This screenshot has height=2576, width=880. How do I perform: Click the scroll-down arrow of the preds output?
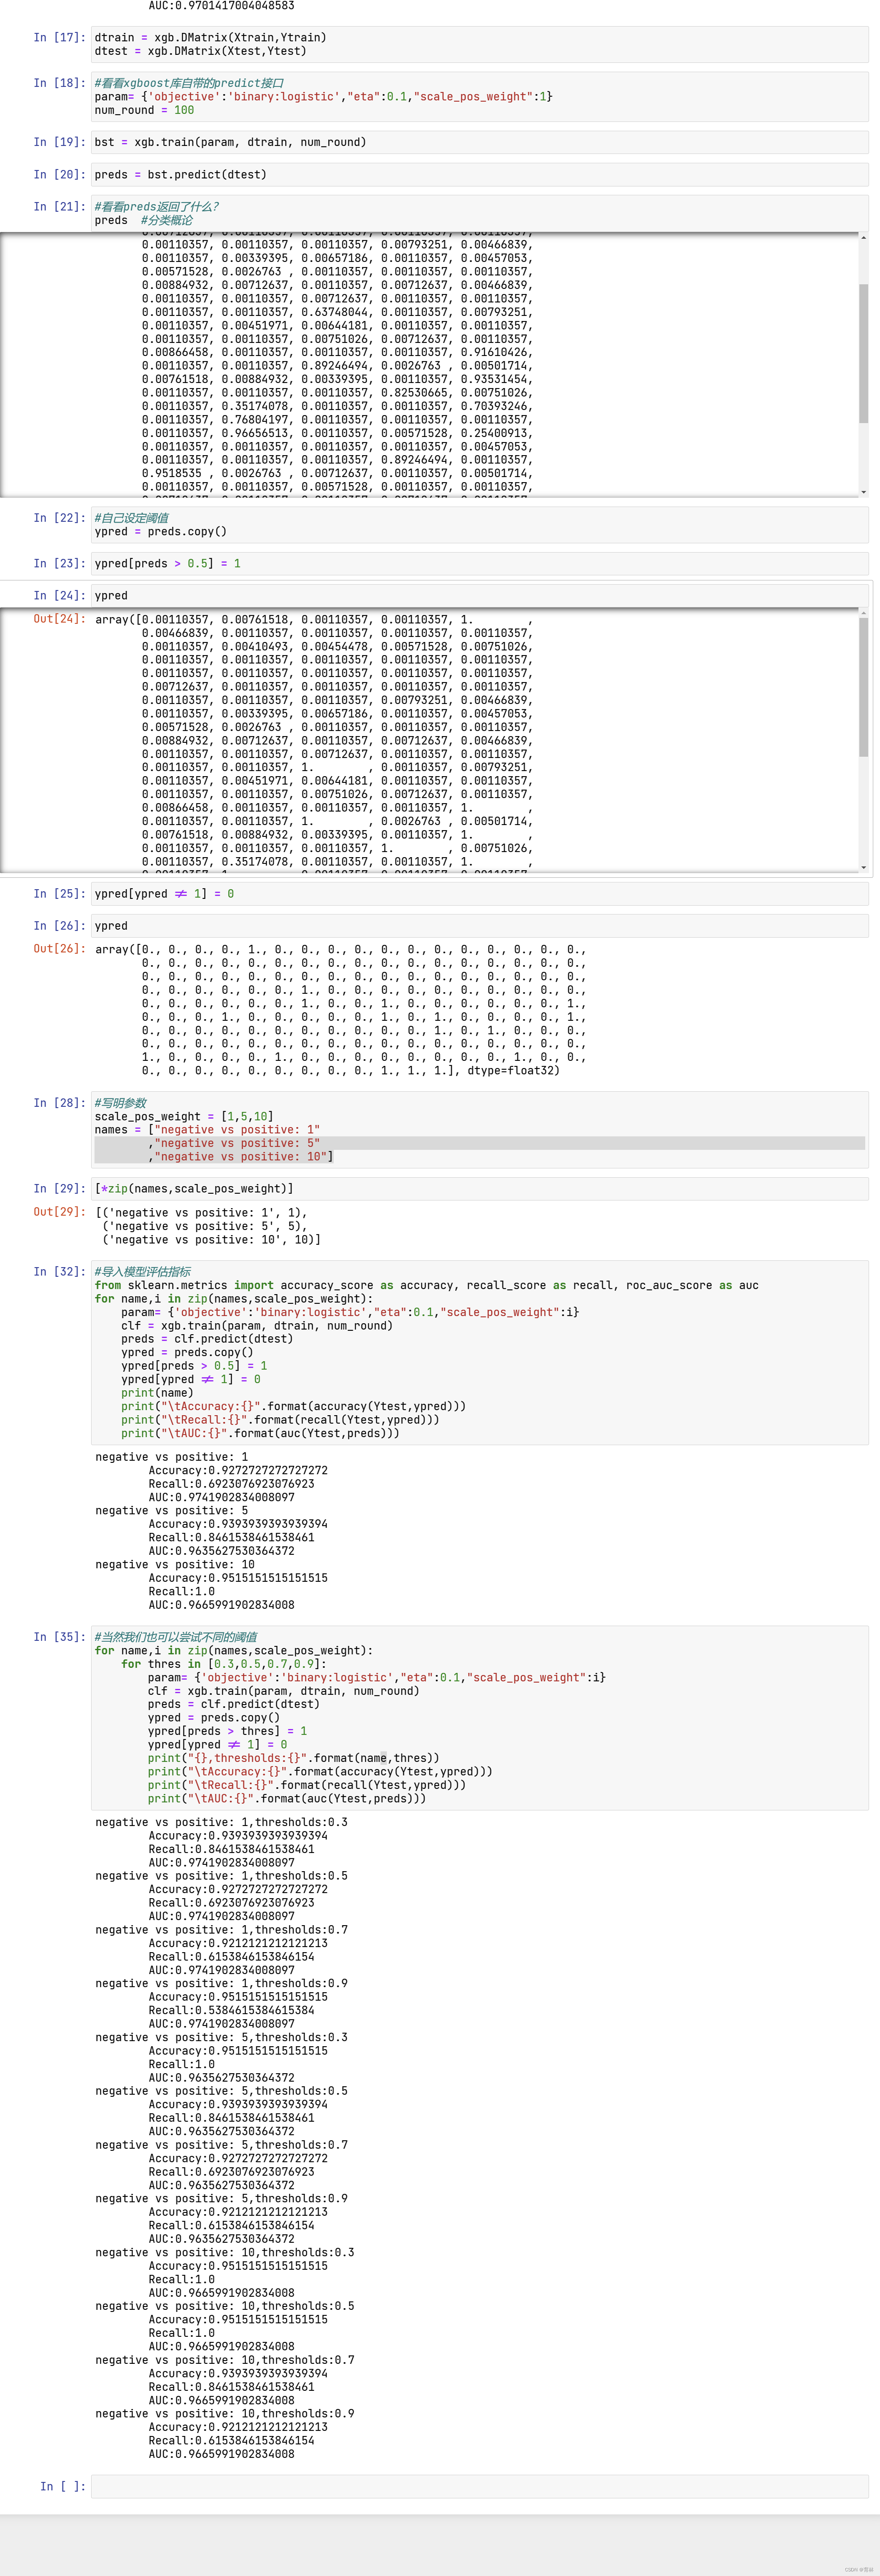point(863,492)
